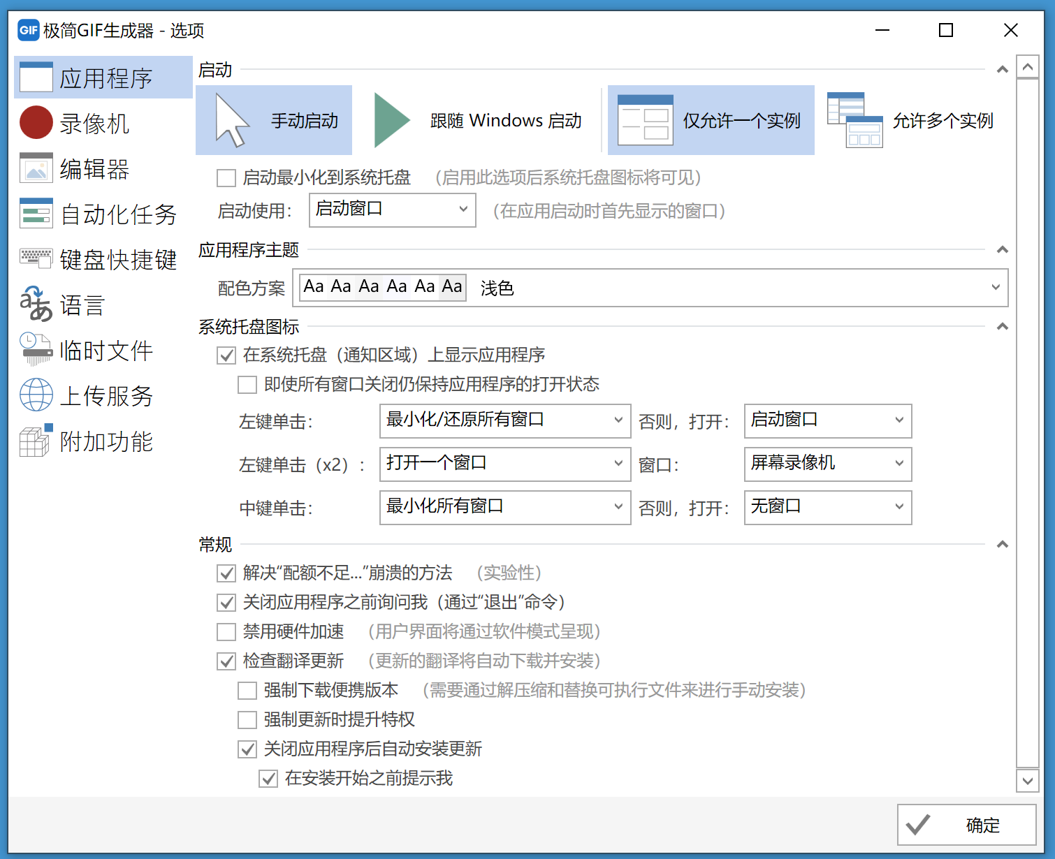Image resolution: width=1055 pixels, height=859 pixels.
Task: Click the 确定 confirm button
Action: pyautogui.click(x=966, y=825)
